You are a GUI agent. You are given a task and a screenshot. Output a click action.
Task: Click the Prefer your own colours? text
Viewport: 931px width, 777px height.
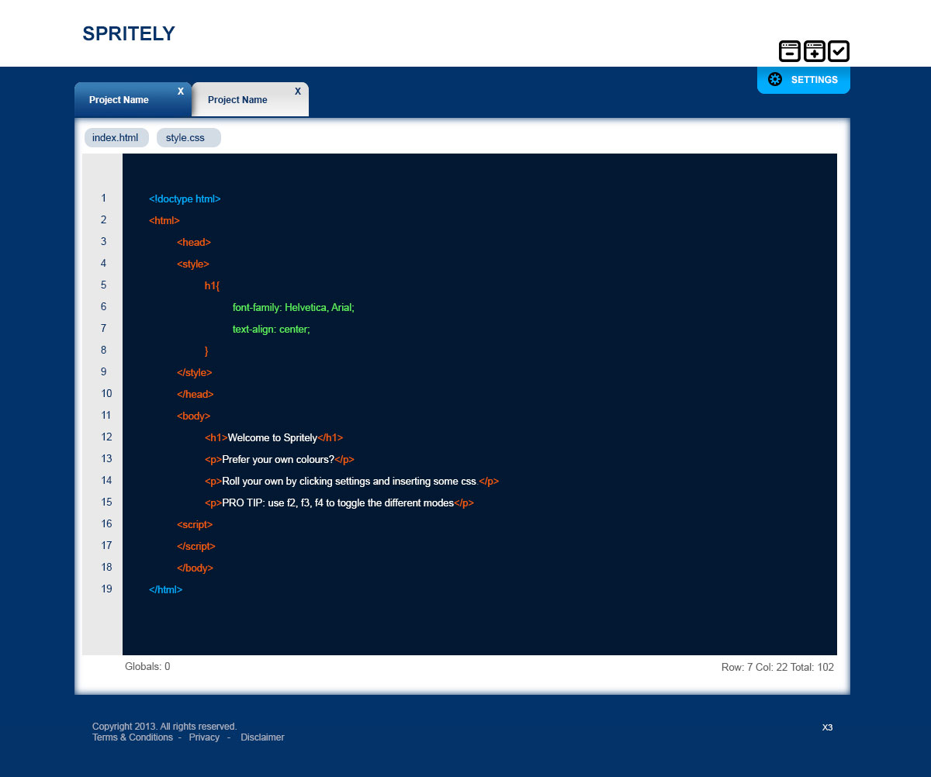tap(278, 460)
